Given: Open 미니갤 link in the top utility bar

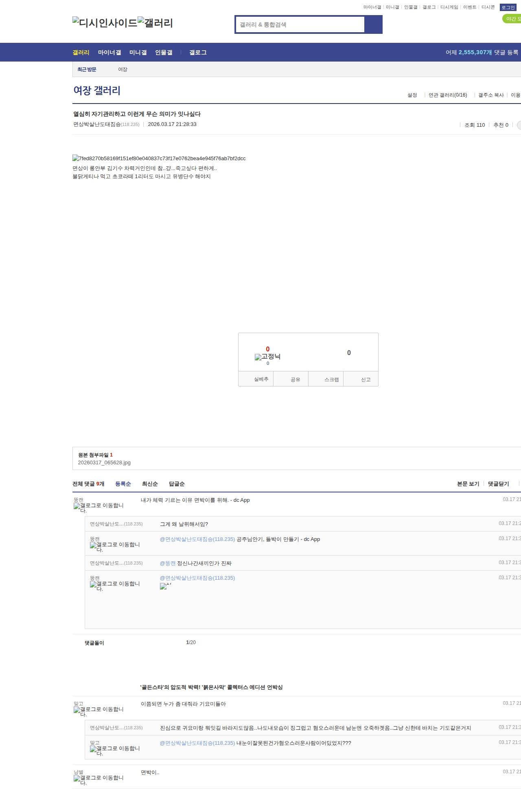Looking at the screenshot, I should pos(392,7).
